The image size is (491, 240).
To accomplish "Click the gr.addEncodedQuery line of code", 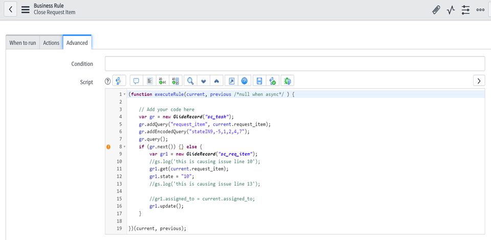I will point(194,132).
